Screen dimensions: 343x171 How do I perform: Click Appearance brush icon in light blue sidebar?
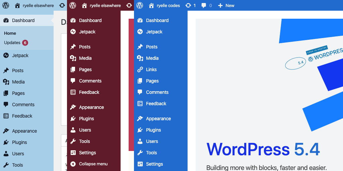coord(6,131)
